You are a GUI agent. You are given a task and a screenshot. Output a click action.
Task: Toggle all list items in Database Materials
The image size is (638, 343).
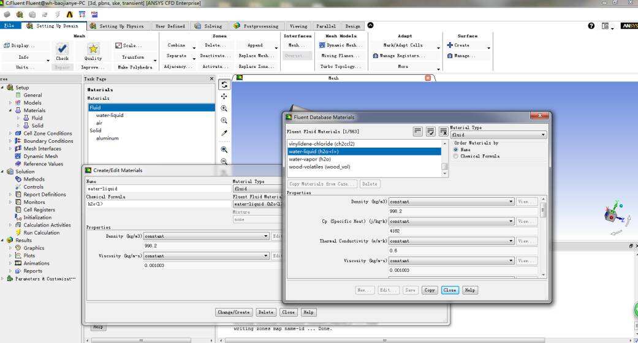click(417, 132)
